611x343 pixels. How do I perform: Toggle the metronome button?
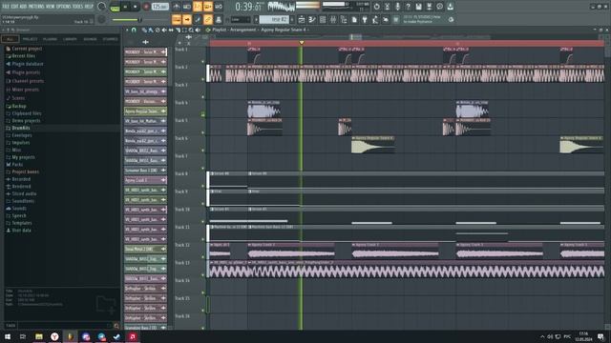pyautogui.click(x=177, y=7)
